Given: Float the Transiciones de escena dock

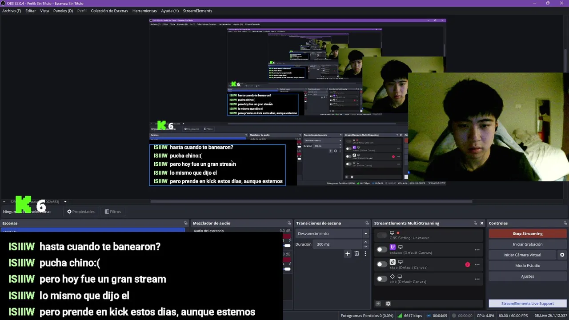Looking at the screenshot, I should tap(367, 223).
